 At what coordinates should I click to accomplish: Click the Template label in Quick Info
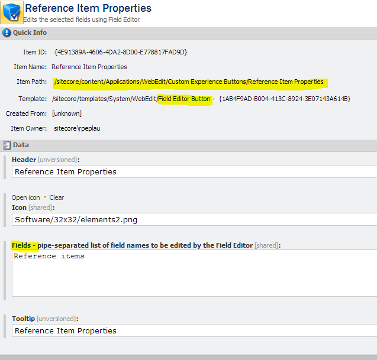click(x=33, y=99)
